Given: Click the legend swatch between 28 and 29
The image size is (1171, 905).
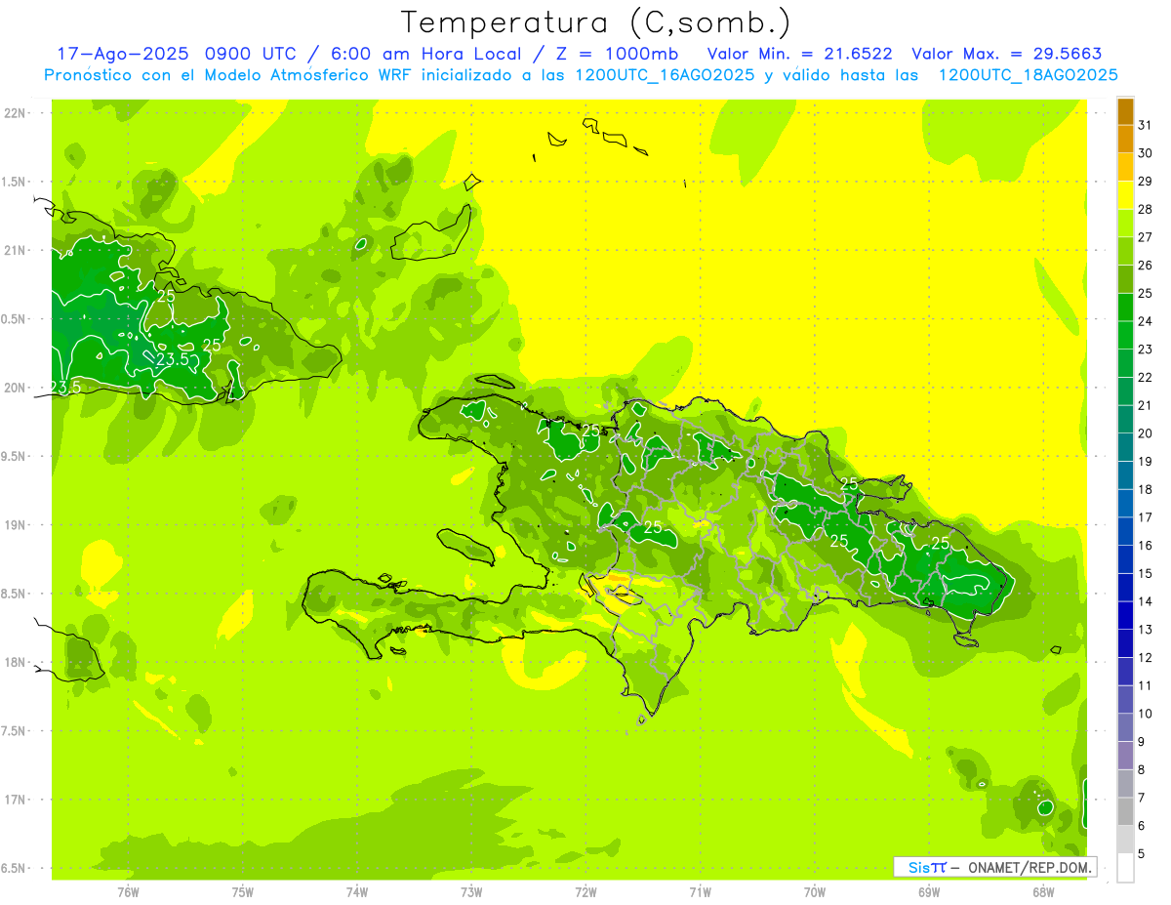Looking at the screenshot, I should pos(1125,194).
